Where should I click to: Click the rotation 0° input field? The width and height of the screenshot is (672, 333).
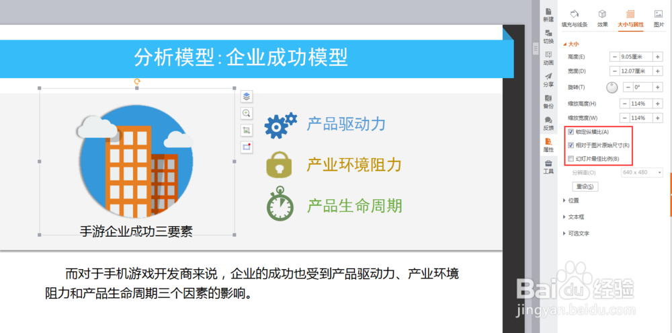click(x=643, y=87)
